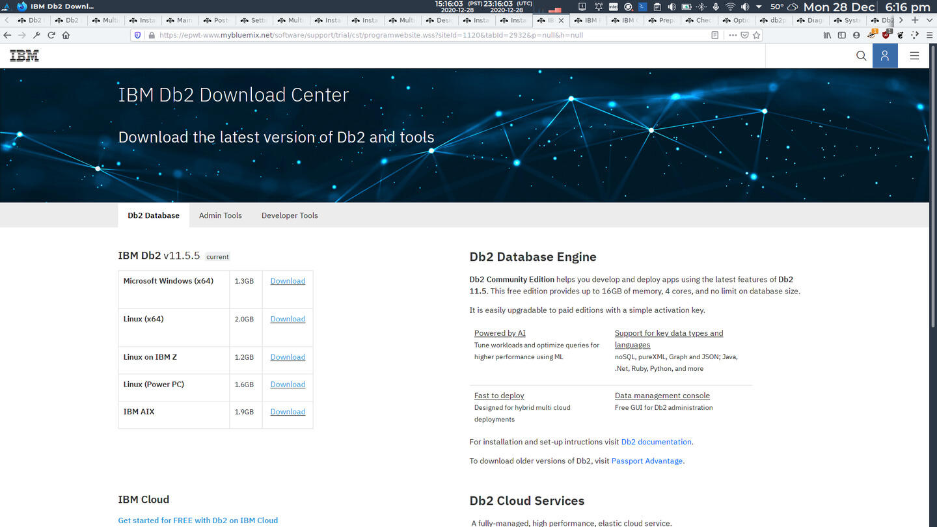The height and width of the screenshot is (527, 937).
Task: Open the Bluetooth tray icon
Action: click(x=701, y=7)
